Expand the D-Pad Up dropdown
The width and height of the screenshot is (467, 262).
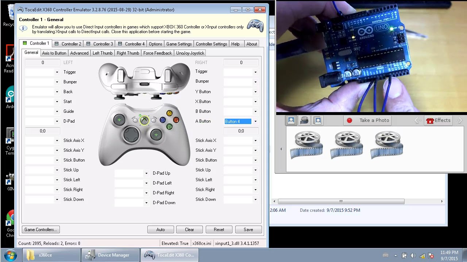(146, 174)
